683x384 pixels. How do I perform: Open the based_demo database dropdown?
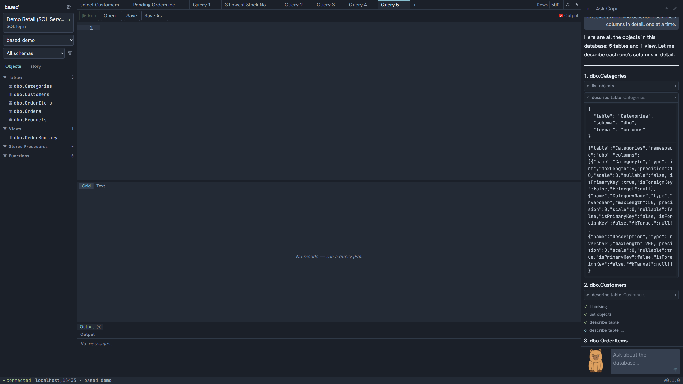(x=38, y=40)
